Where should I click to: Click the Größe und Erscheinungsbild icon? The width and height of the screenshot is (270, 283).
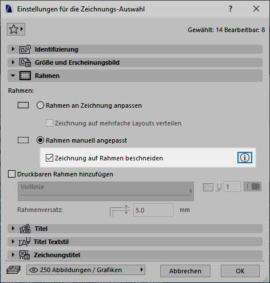pos(25,62)
